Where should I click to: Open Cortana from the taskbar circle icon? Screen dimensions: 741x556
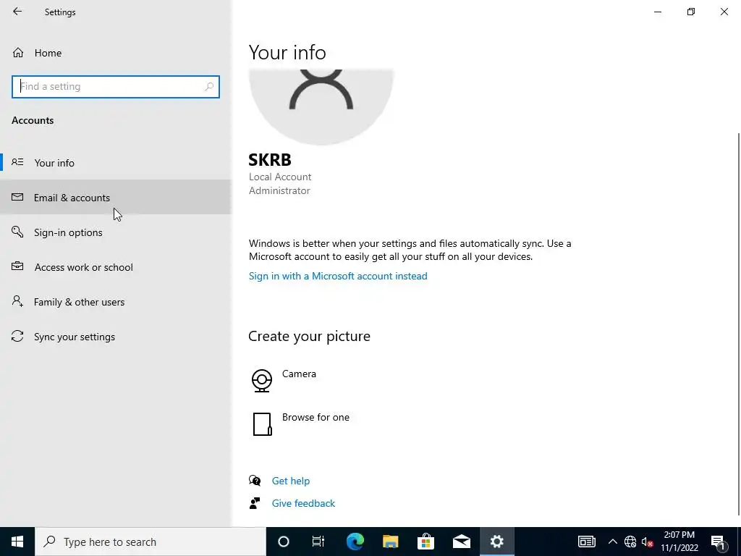pos(284,542)
